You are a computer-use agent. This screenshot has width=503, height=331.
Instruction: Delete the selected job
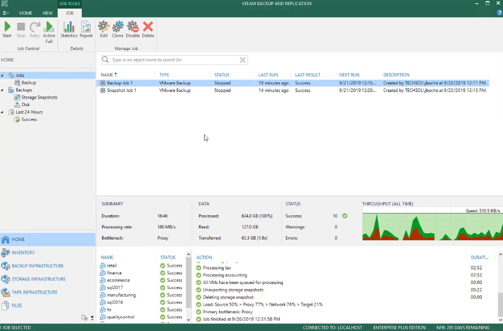[x=148, y=29]
